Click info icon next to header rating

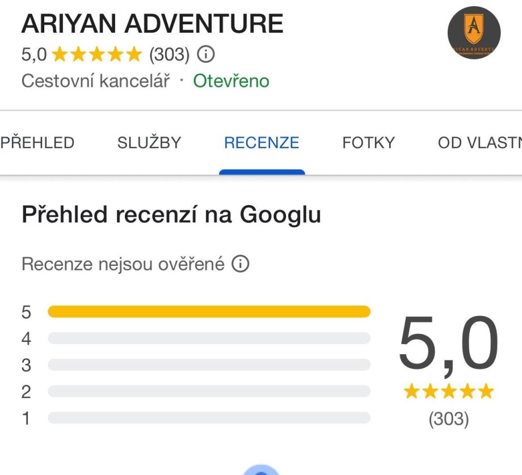coord(206,54)
